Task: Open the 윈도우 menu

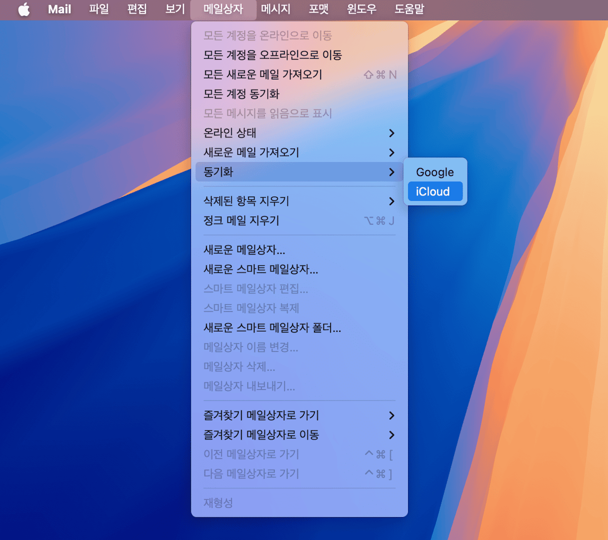Action: pos(361,9)
